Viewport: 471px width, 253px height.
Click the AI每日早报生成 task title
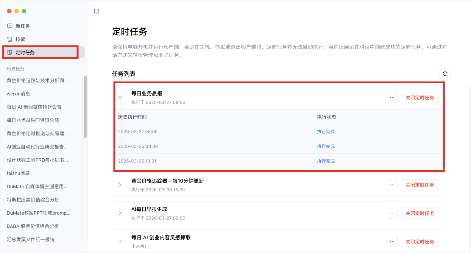[x=149, y=209]
